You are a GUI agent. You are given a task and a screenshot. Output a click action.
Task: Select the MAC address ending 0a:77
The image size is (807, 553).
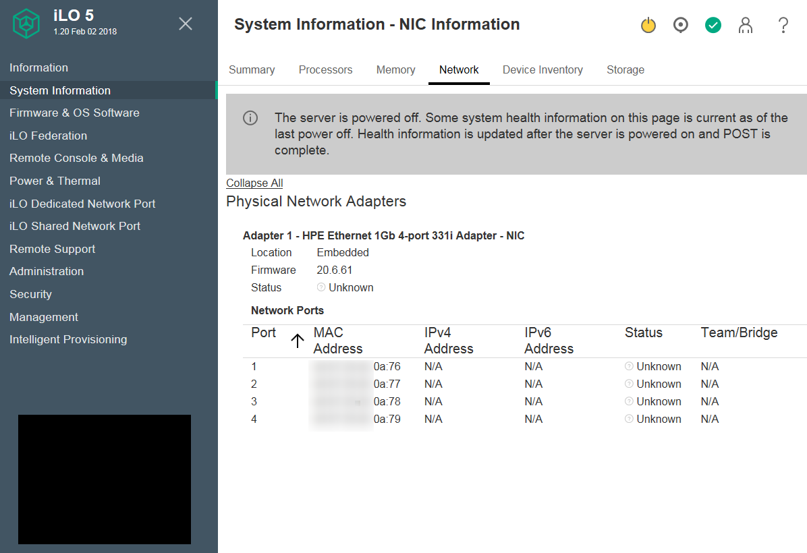click(356, 384)
